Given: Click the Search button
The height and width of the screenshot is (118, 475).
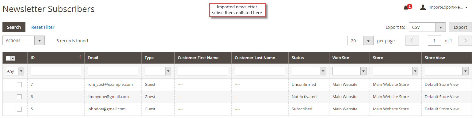Looking at the screenshot, I should point(14,27).
